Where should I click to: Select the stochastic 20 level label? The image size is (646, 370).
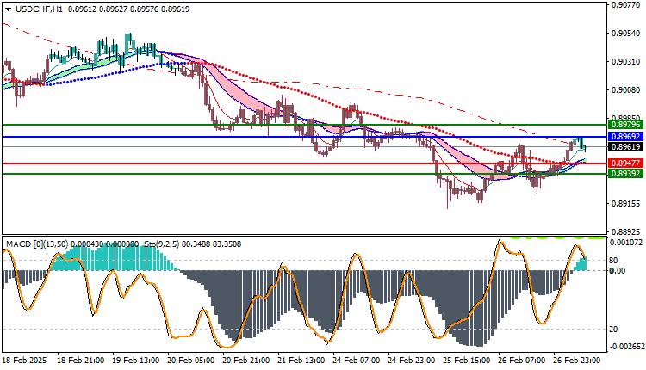coord(613,330)
